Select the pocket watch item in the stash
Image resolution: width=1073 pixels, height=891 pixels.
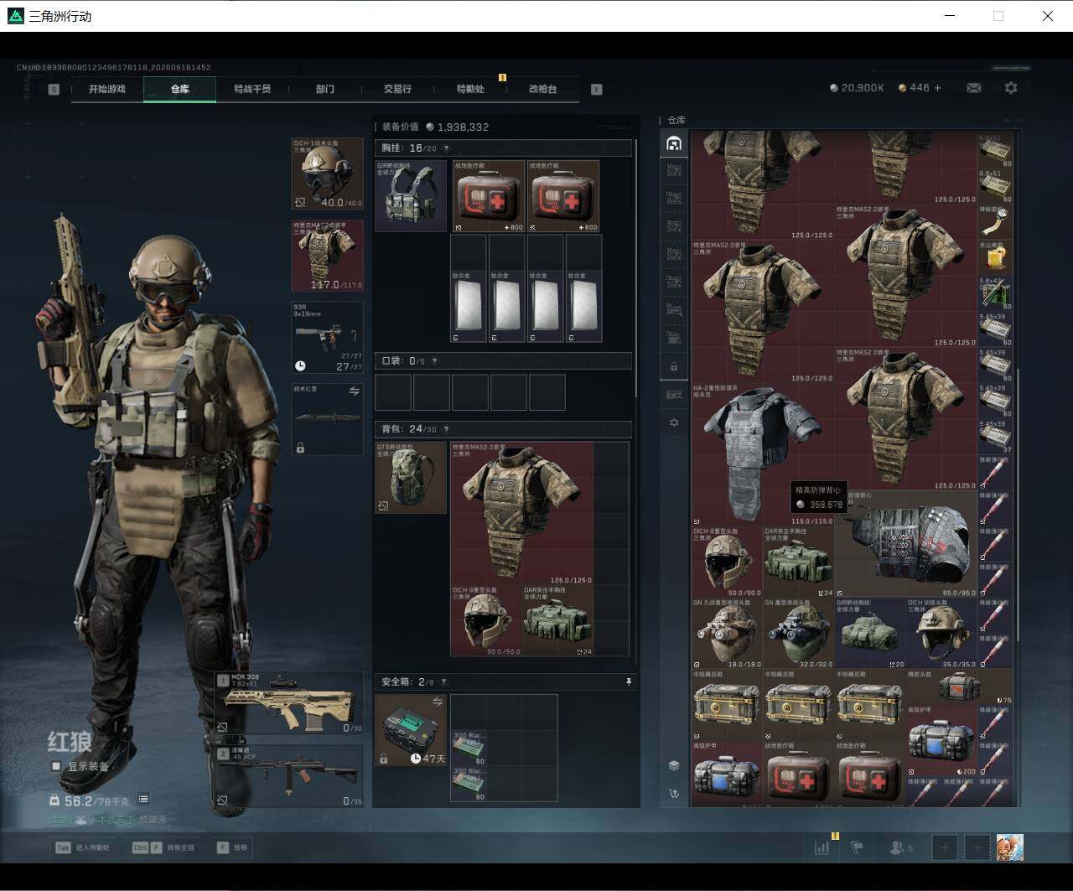click(x=995, y=221)
